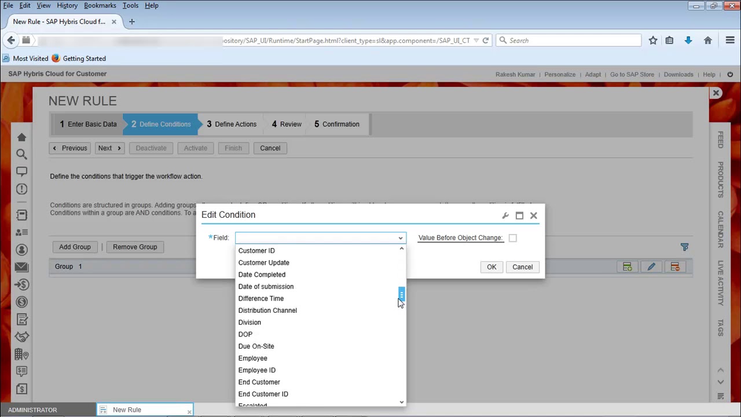Go to step 3 Define Actions
This screenshot has height=417, width=741.
tap(232, 124)
